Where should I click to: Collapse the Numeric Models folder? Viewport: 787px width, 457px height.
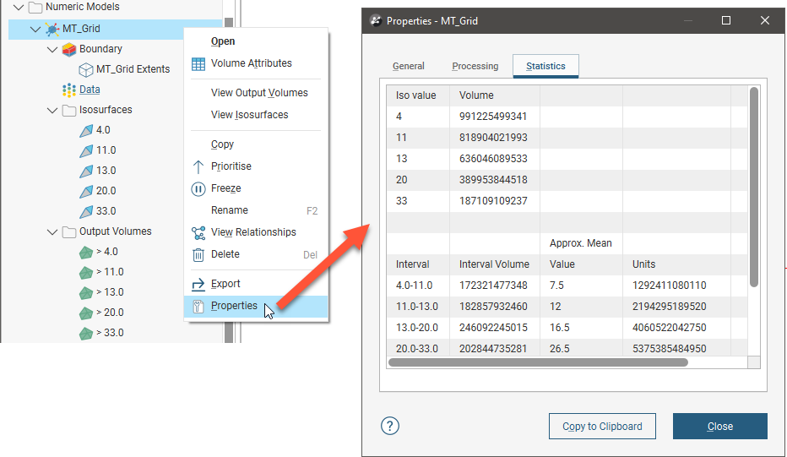click(x=19, y=8)
